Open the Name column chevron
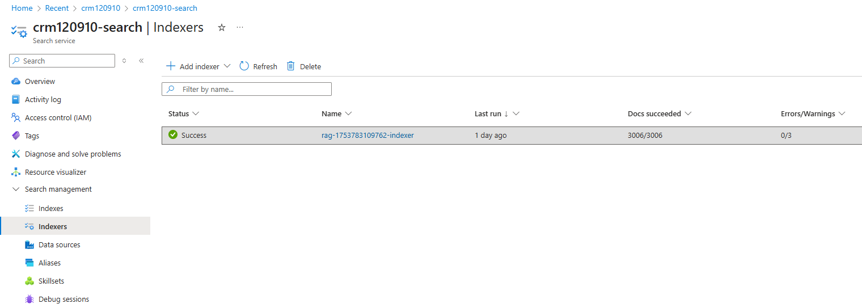Viewport: 862px width, 308px height. click(x=348, y=113)
